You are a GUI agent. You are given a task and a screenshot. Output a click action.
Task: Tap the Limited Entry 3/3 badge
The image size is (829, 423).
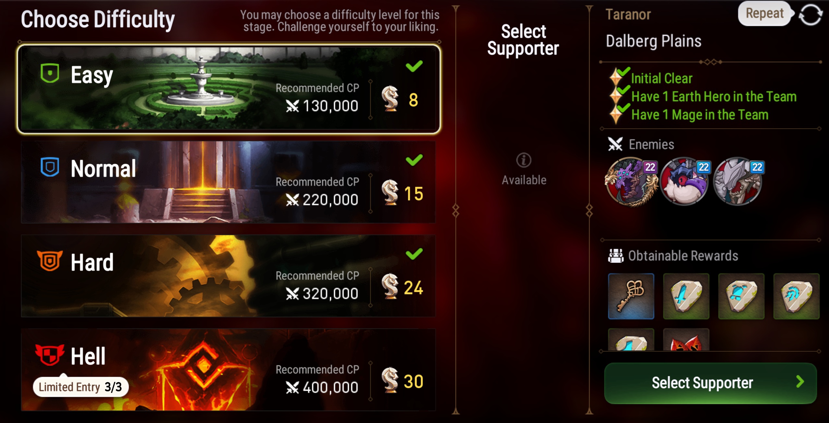[x=80, y=387]
